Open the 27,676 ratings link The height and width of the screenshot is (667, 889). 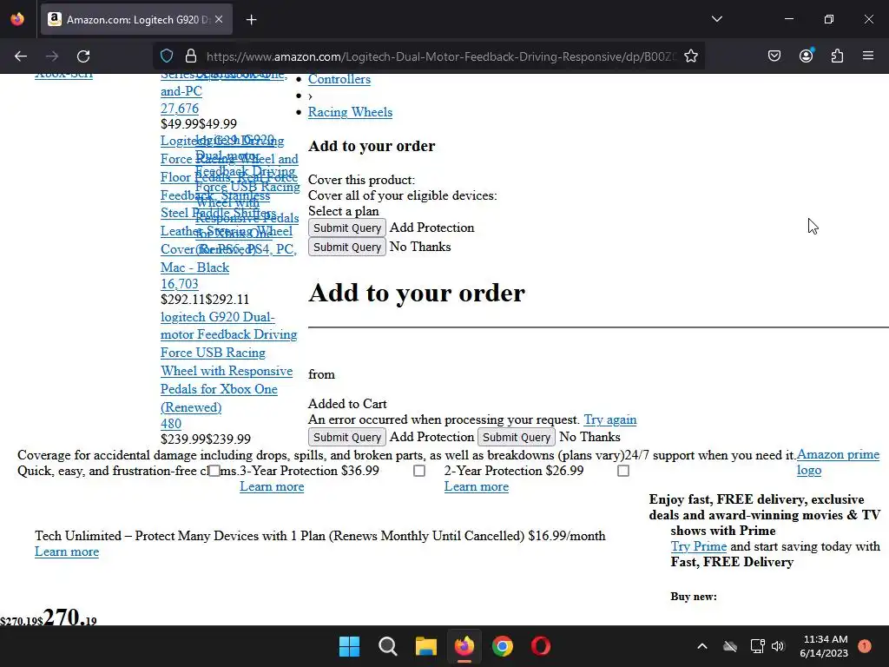180,109
